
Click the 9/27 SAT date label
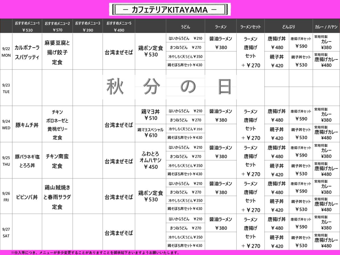tap(6, 232)
